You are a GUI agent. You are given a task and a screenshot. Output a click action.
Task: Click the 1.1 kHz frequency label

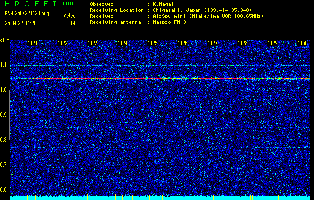click(4, 65)
